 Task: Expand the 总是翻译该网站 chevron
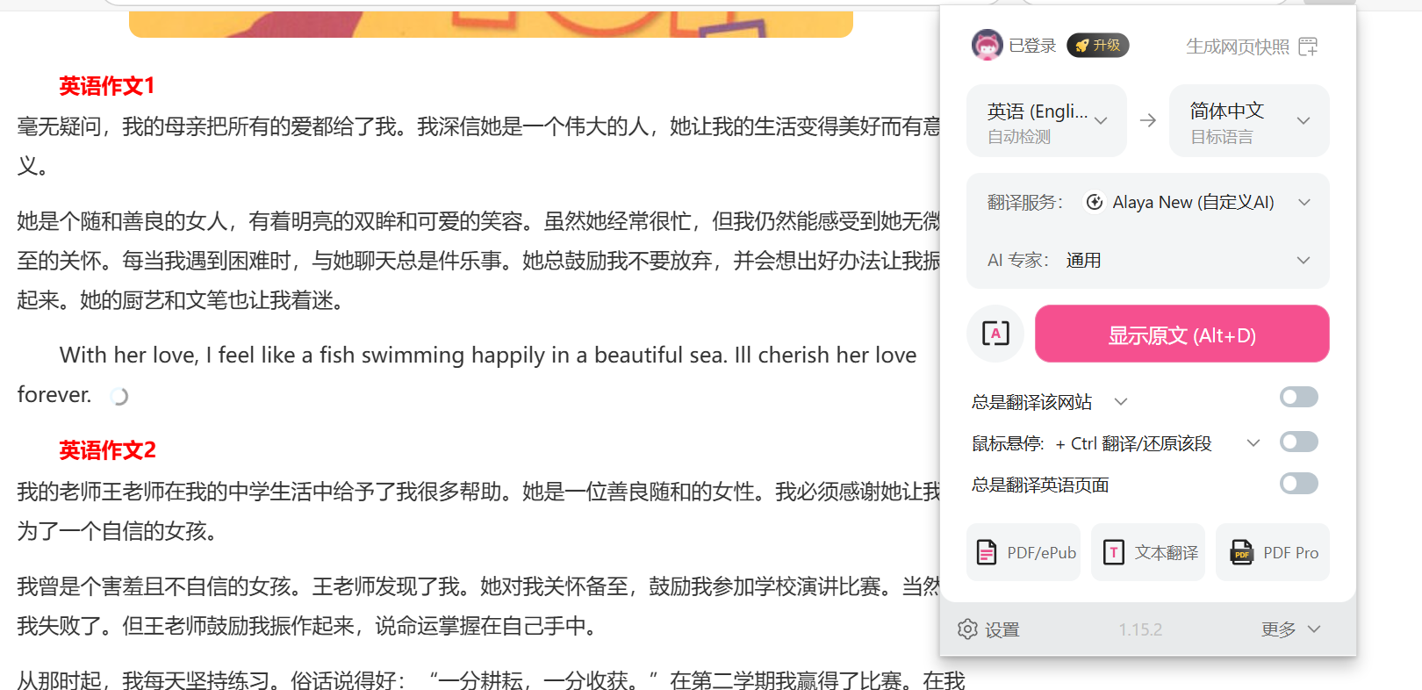1121,402
